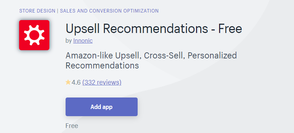294x133 pixels.
Task: Click the yellow star rating icon
Action: tap(68, 82)
